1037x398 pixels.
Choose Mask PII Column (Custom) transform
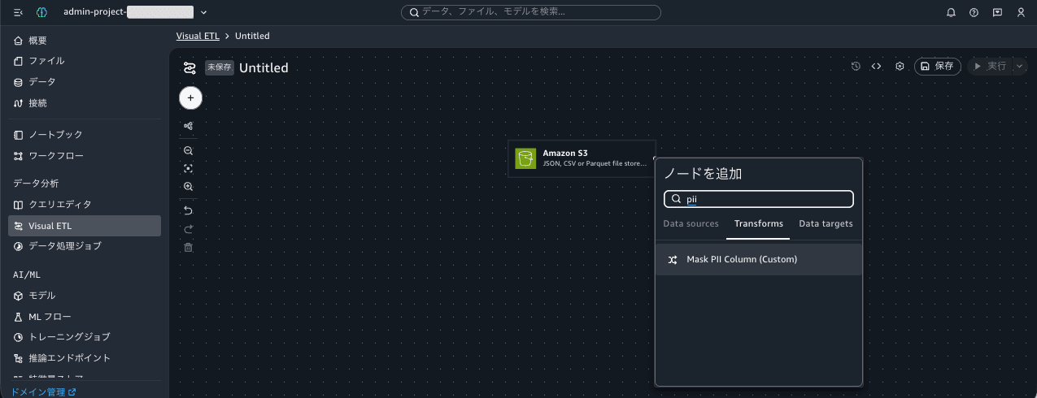[x=759, y=260]
